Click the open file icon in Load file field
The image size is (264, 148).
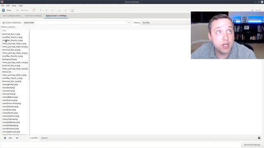(x=259, y=138)
